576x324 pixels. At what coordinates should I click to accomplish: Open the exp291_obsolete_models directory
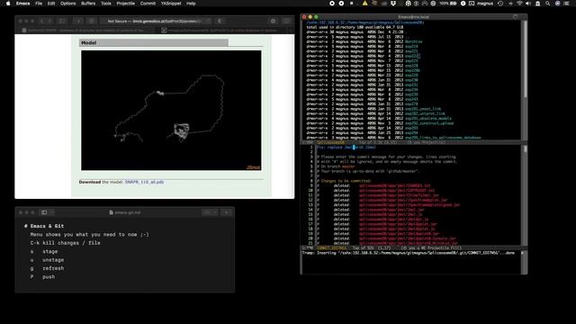pos(428,118)
